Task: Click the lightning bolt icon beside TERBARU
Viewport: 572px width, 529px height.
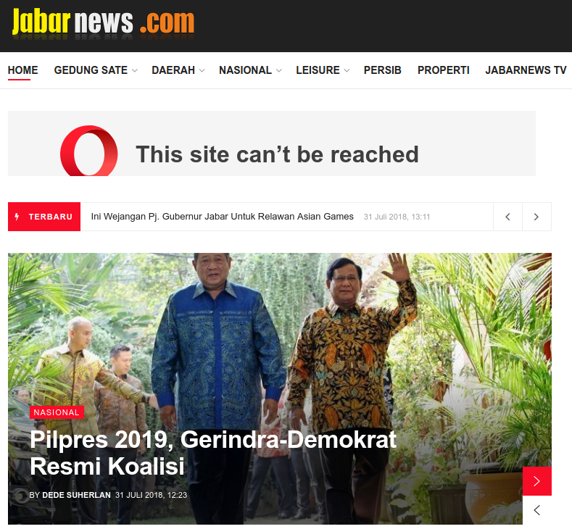Action: click(17, 217)
